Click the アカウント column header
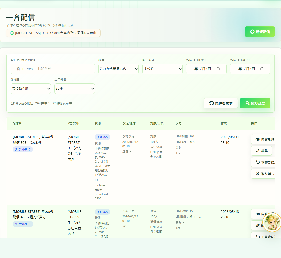The width and height of the screenshot is (281, 258). tap(73, 123)
